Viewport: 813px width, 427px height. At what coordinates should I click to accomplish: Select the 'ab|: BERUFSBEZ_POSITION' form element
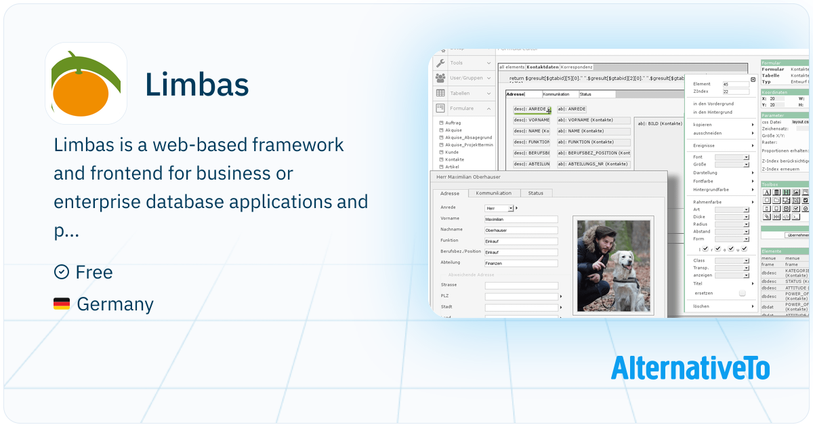(593, 153)
